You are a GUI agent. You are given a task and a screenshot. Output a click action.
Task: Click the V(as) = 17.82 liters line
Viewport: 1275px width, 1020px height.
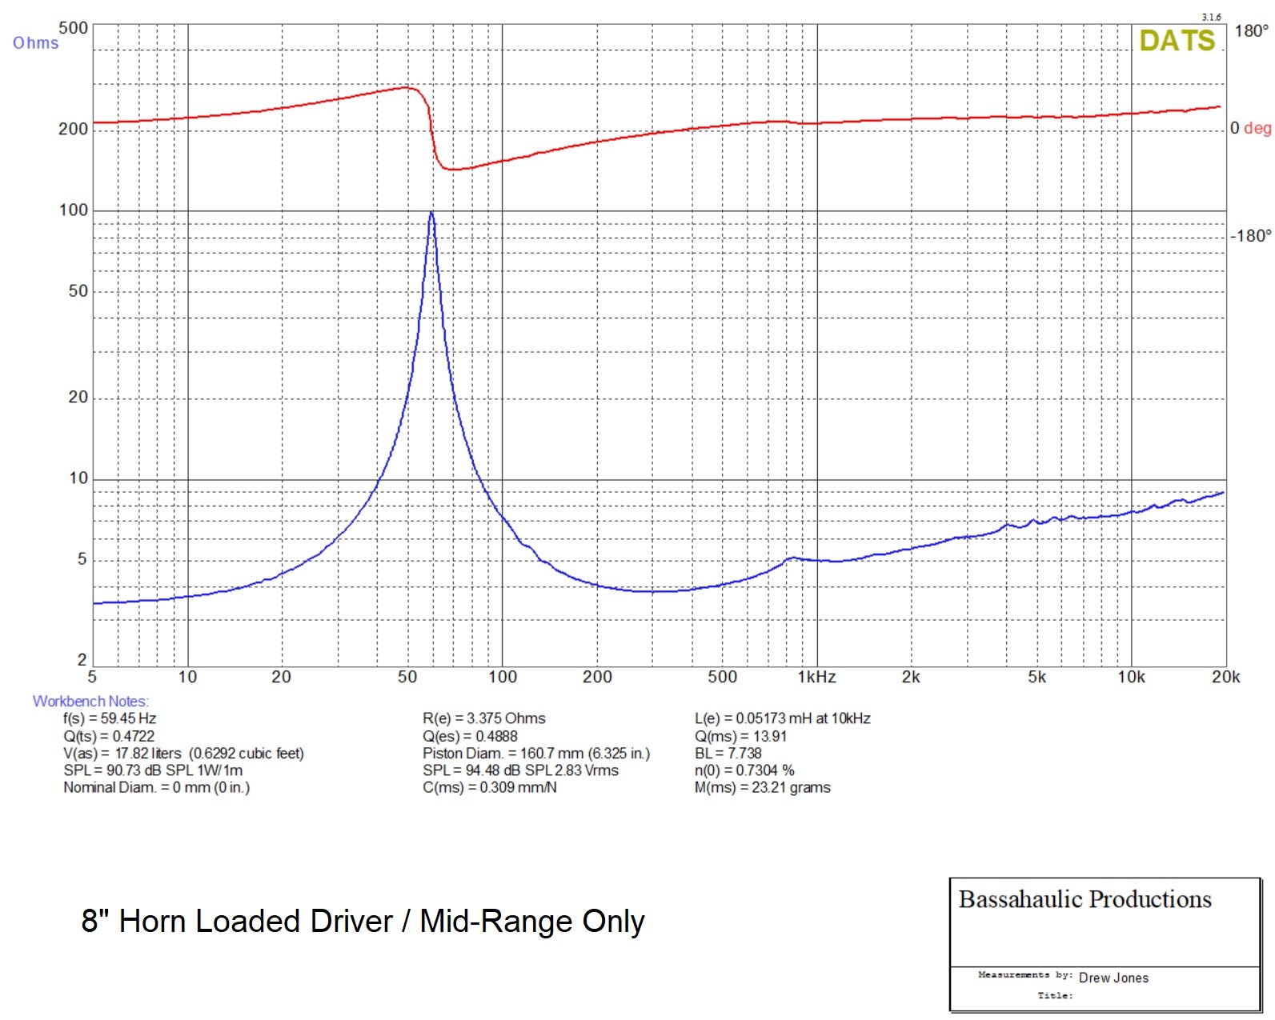pyautogui.click(x=183, y=753)
